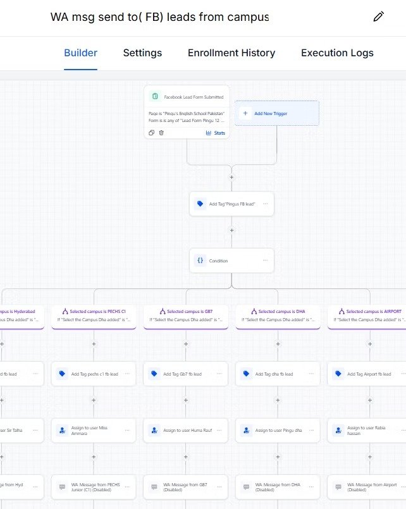Viewport: 406px width, 509px height.
Task: Open options for Gb7 fb lead tag
Action: [x=219, y=374]
